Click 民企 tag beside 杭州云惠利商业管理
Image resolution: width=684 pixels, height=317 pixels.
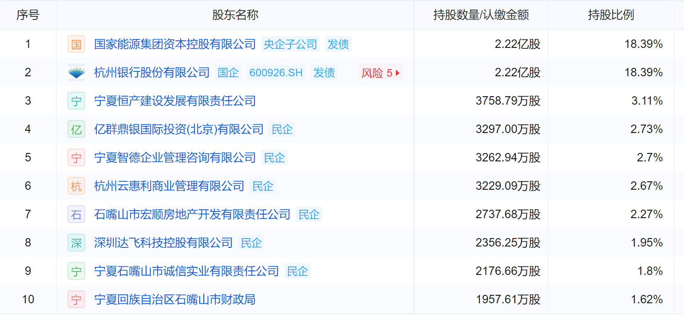click(x=263, y=186)
